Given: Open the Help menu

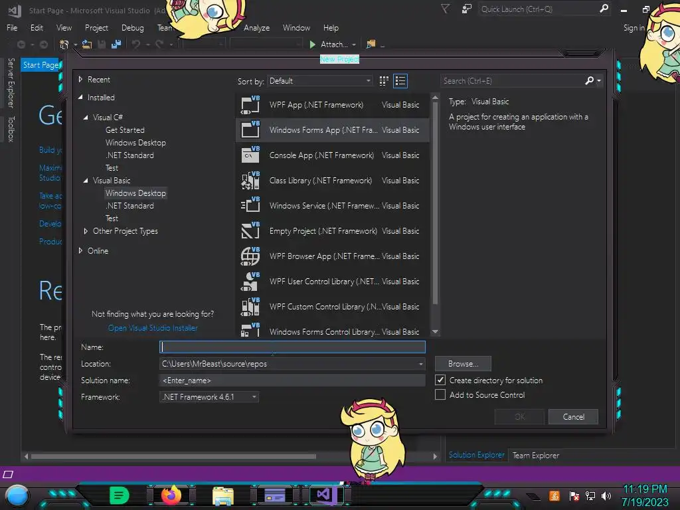Looking at the screenshot, I should click(x=331, y=28).
